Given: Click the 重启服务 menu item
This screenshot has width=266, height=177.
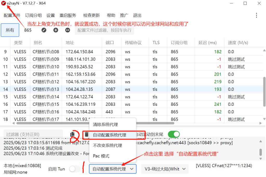Looking at the screenshot, I should point(68,15).
